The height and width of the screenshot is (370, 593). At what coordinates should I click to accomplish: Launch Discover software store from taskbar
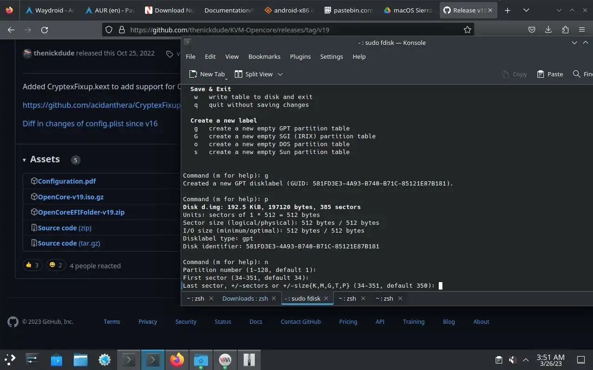57,359
